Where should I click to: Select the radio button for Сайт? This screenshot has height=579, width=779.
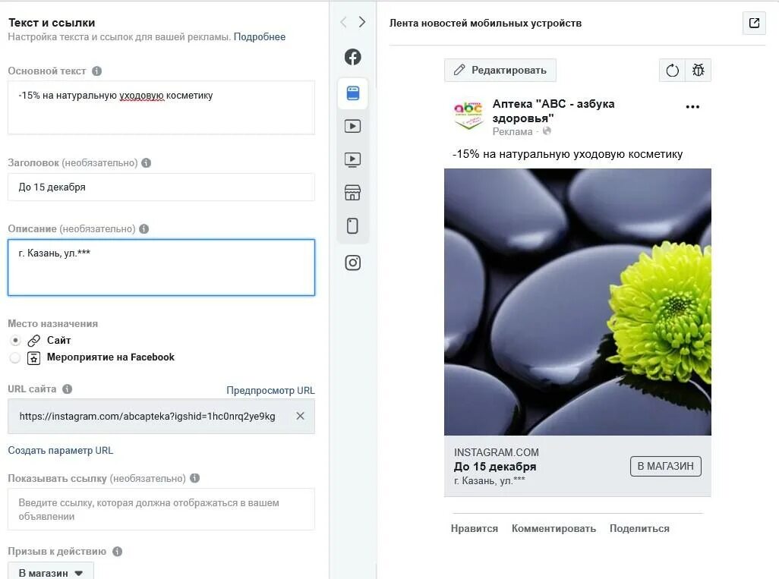click(x=14, y=340)
